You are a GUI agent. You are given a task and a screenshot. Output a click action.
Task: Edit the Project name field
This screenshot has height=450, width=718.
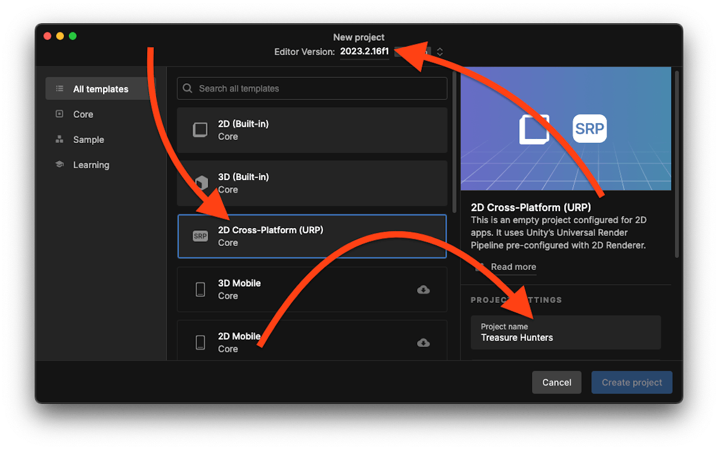tap(565, 333)
